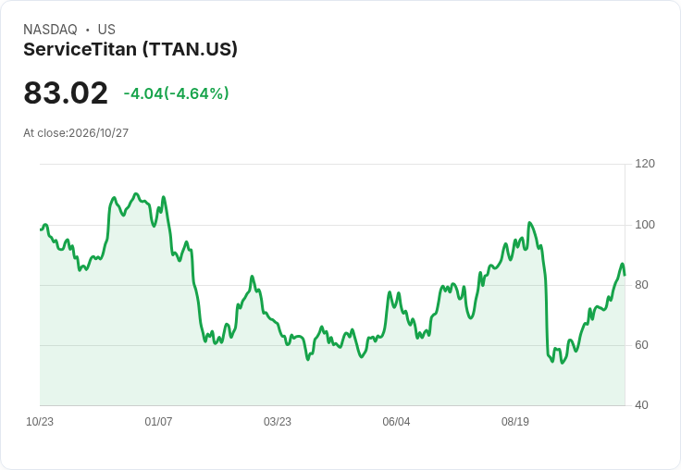Select the current price 83.02

[66, 93]
